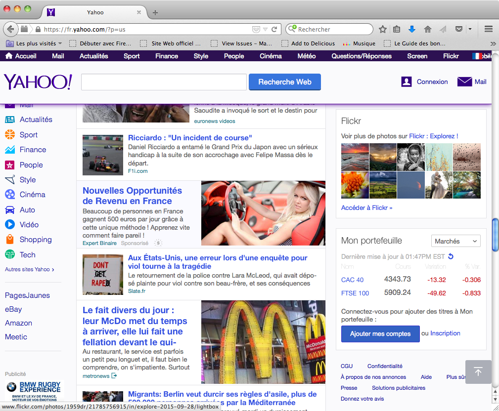Click the orange Sport ball icon in sidebar
The image size is (499, 411).
10,134
